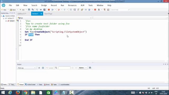This screenshot has height=95, width=169.
Task: Open the File menu
Action: pyautogui.click(x=10, y=5)
